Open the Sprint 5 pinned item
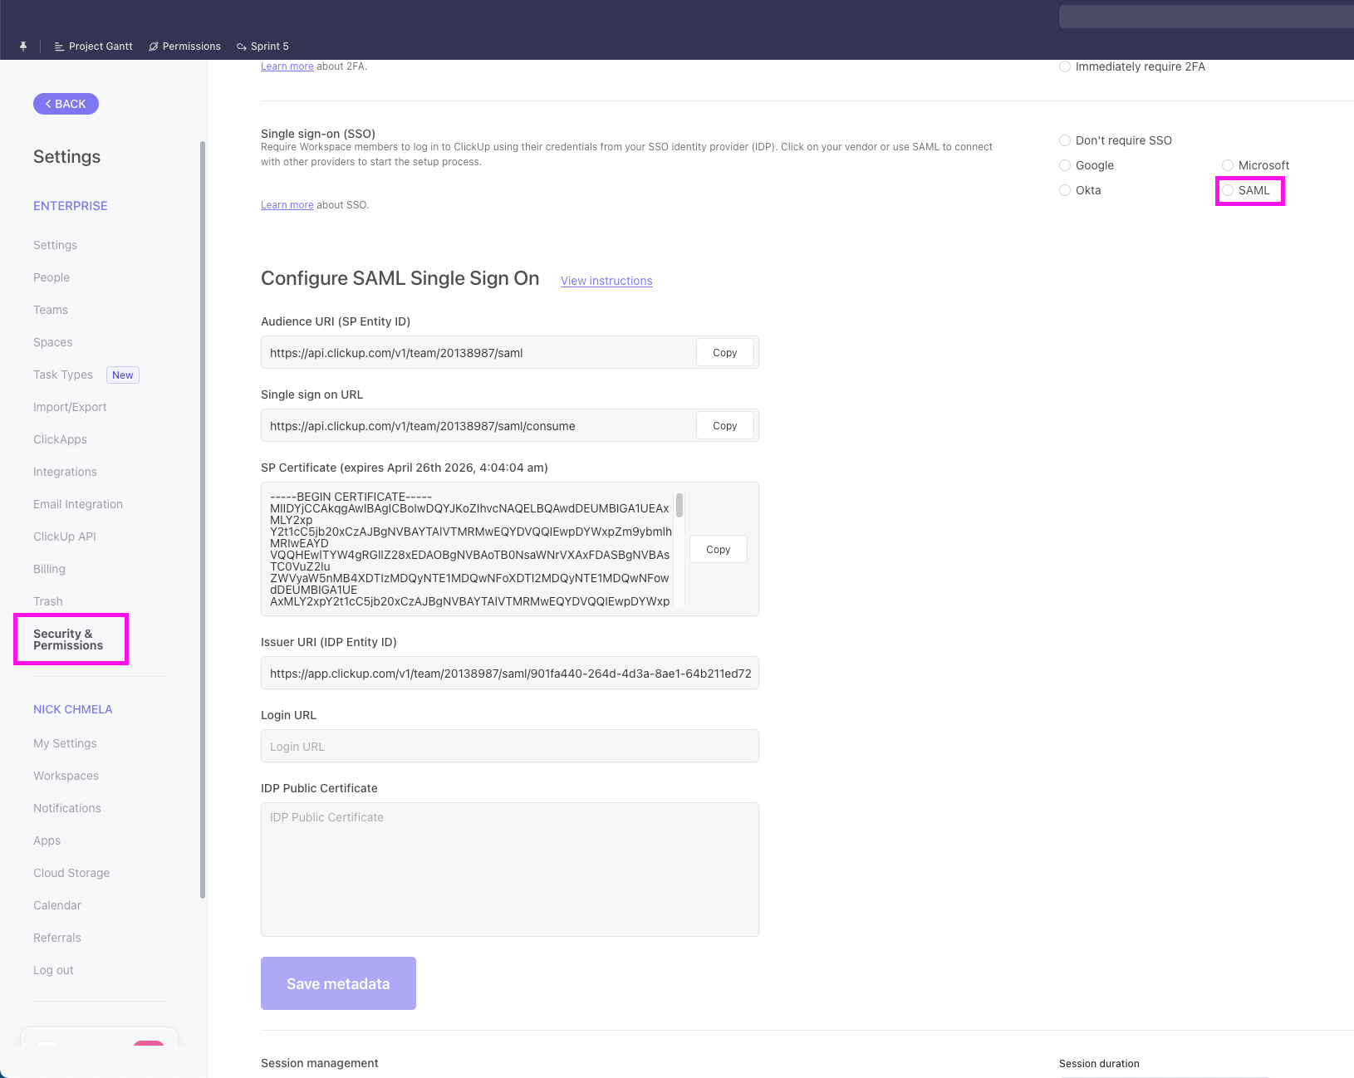This screenshot has width=1354, height=1078. coord(262,47)
